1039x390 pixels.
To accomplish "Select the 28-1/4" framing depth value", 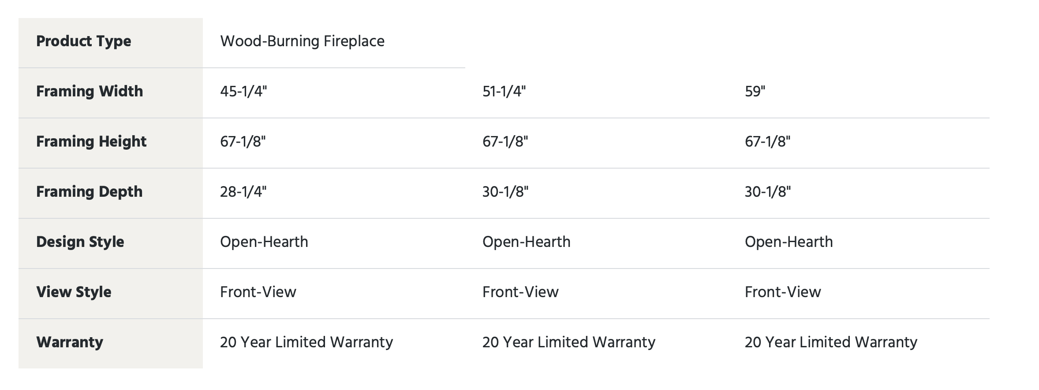I will (243, 192).
